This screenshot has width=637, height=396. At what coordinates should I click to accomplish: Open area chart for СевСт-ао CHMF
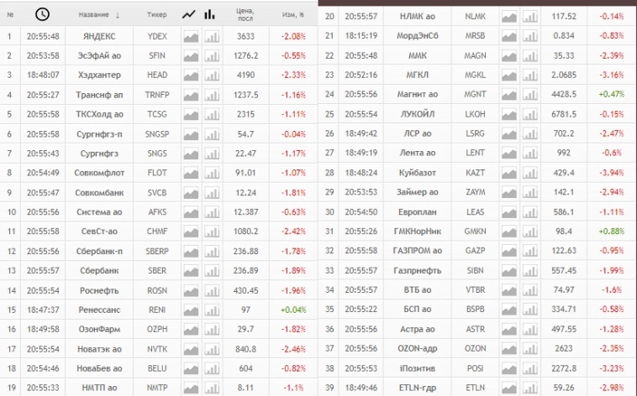click(191, 232)
